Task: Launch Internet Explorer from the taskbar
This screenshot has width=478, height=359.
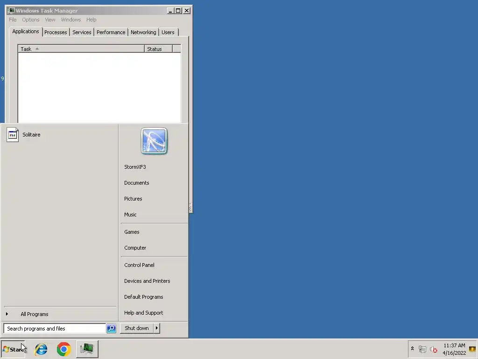Action: pos(41,349)
